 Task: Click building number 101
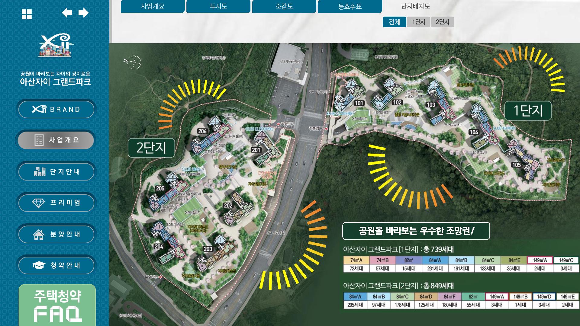[359, 103]
